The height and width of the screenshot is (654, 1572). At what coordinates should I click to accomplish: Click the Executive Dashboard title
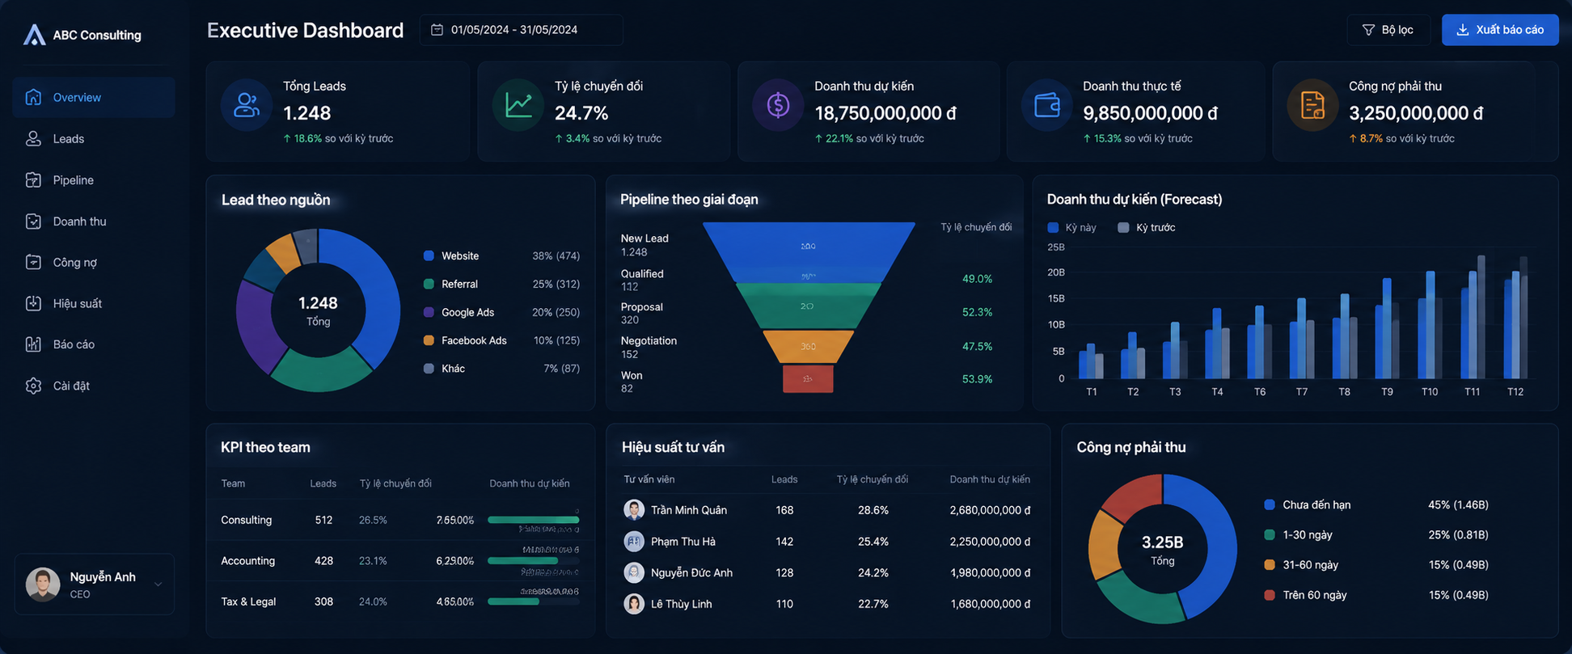[305, 30]
